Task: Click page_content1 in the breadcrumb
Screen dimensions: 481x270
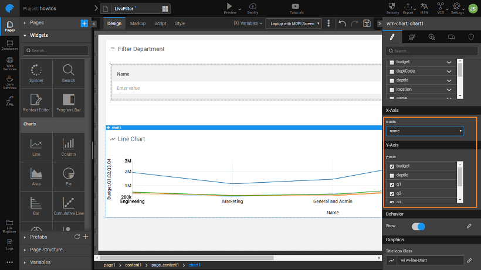Action: coord(165,265)
